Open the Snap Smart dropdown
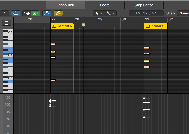Screen dimensions: 189x134 tap(183, 13)
